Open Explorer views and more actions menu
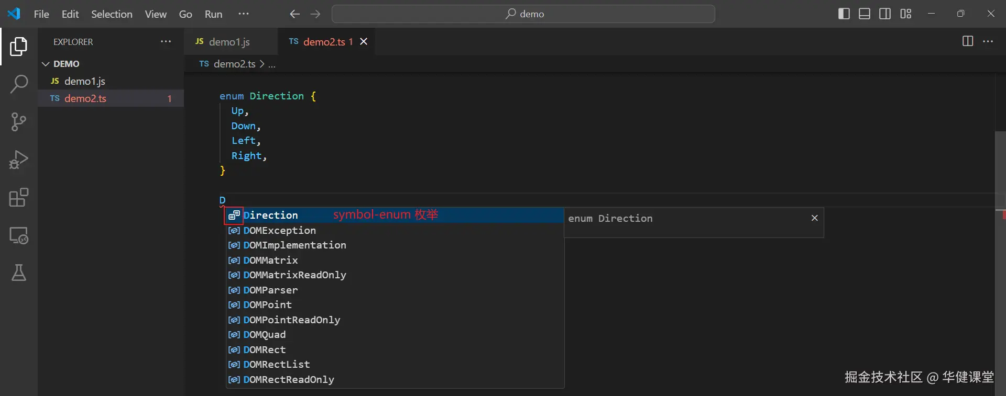The image size is (1006, 396). pos(166,41)
